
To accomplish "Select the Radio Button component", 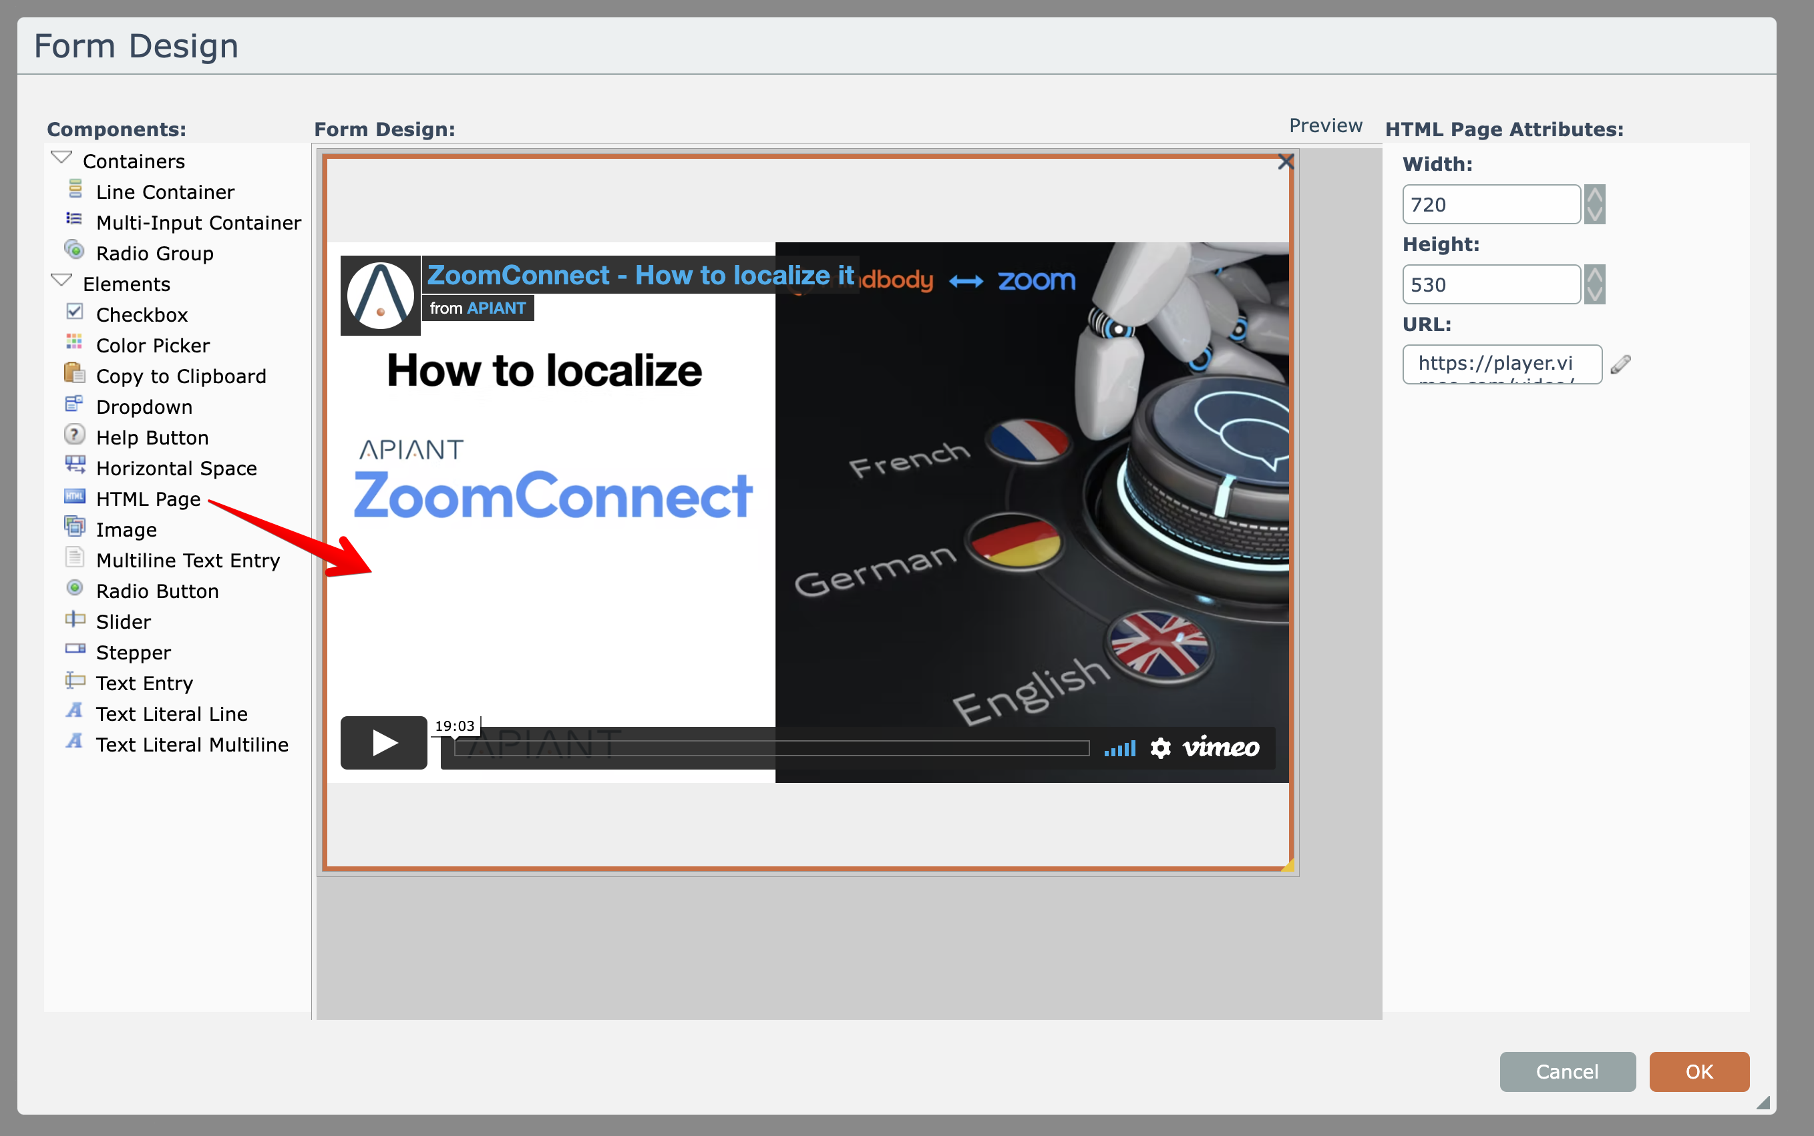I will pos(156,591).
